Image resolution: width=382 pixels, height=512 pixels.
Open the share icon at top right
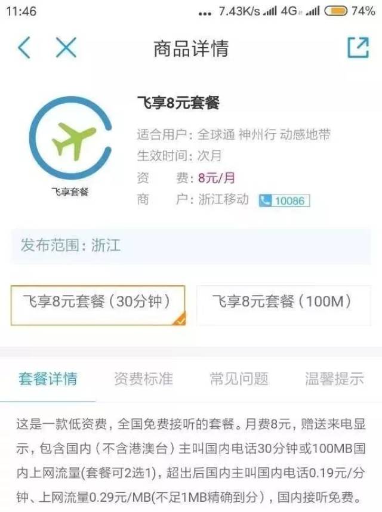tap(358, 48)
